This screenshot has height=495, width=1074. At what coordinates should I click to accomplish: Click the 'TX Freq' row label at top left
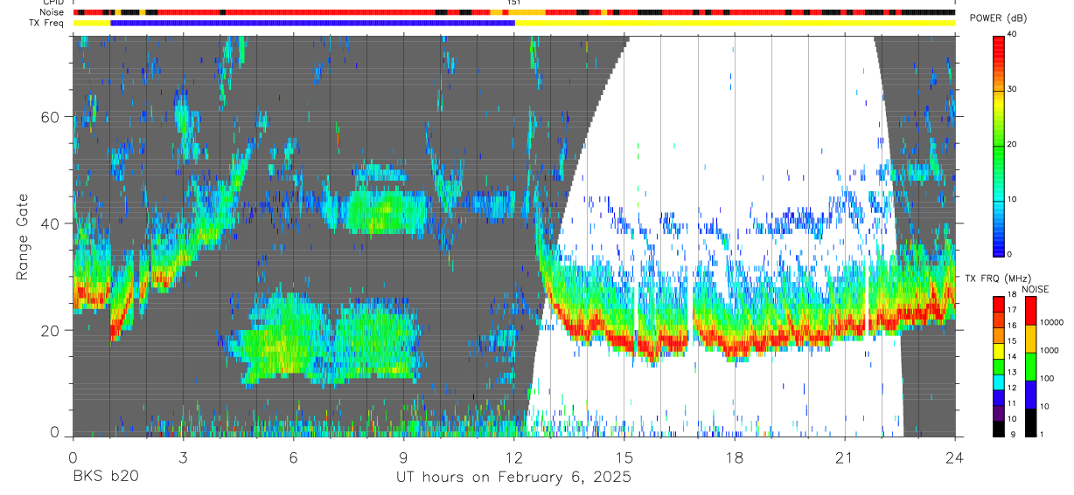click(47, 24)
